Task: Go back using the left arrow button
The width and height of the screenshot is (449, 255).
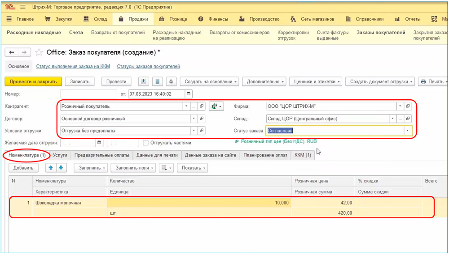Action: [x=12, y=52]
